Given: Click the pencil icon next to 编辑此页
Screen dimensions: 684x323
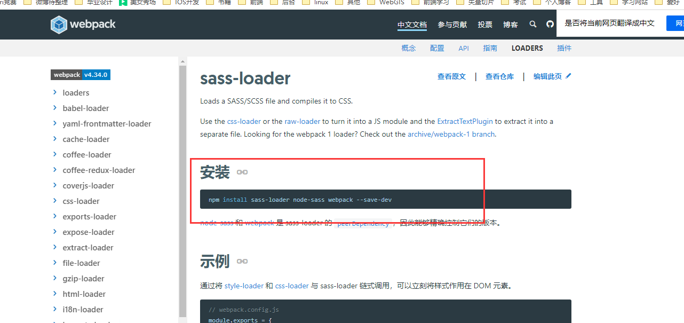Looking at the screenshot, I should (568, 76).
